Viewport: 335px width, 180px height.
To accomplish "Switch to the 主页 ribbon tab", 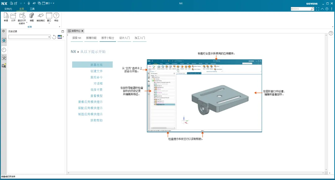I will [x=22, y=9].
